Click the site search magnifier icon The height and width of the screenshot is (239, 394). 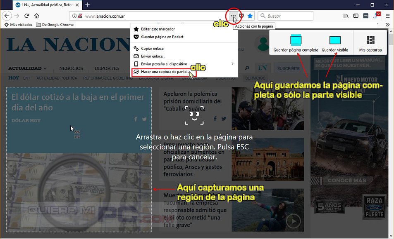[x=247, y=68]
